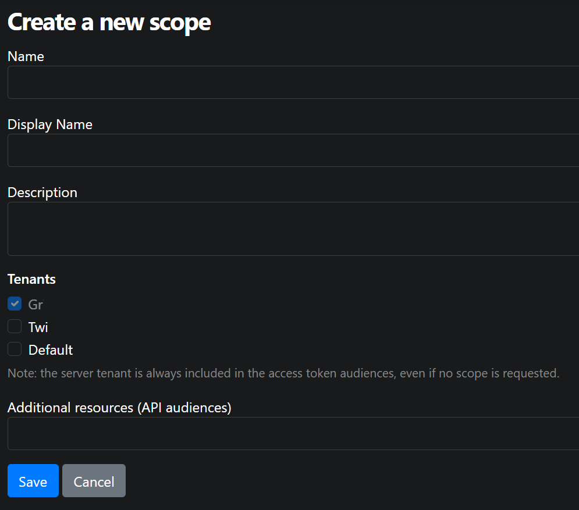This screenshot has height=510, width=579.
Task: Click the 'Default' tenant label text
Action: pyautogui.click(x=51, y=350)
